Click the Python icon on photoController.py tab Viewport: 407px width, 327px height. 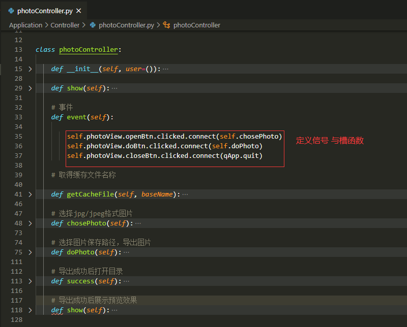(x=11, y=11)
